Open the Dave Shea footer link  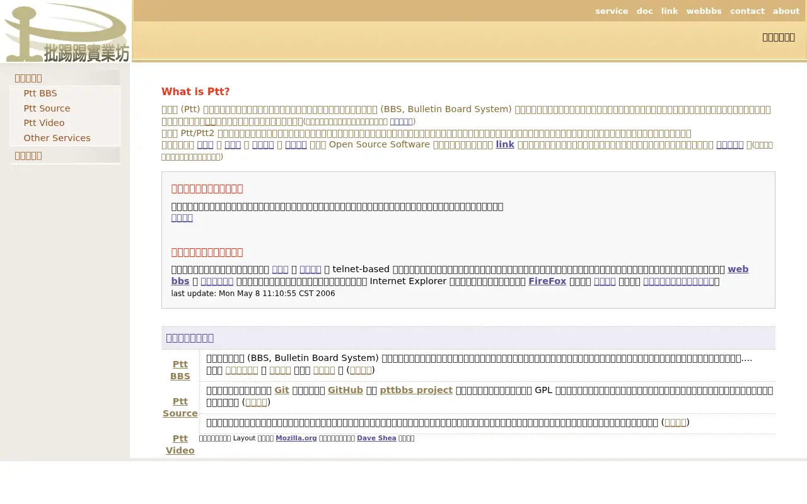[x=376, y=438]
